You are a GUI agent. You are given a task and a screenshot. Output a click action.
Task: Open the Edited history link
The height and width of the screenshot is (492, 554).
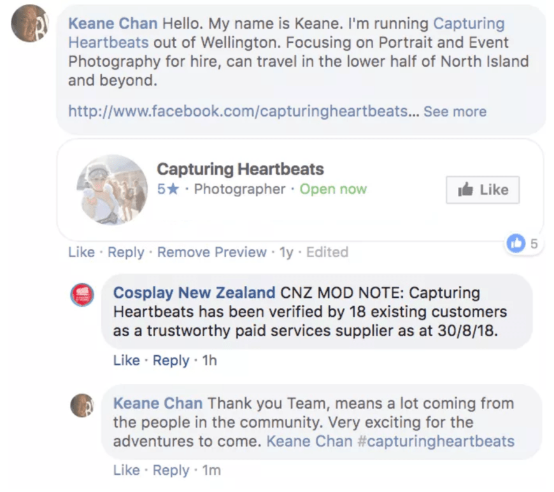pos(327,252)
